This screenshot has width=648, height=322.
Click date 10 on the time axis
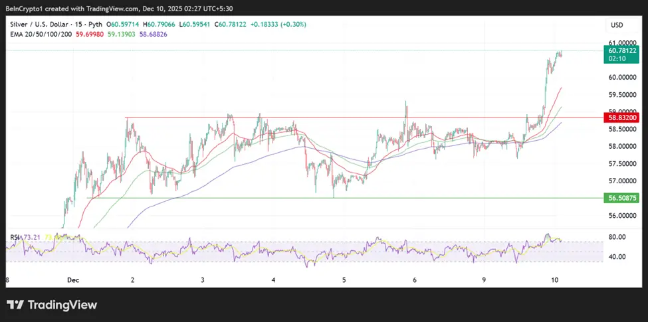tap(554, 281)
